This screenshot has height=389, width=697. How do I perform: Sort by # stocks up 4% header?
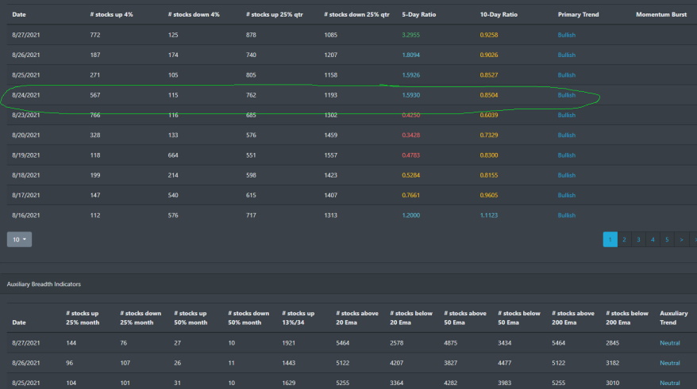tap(111, 14)
